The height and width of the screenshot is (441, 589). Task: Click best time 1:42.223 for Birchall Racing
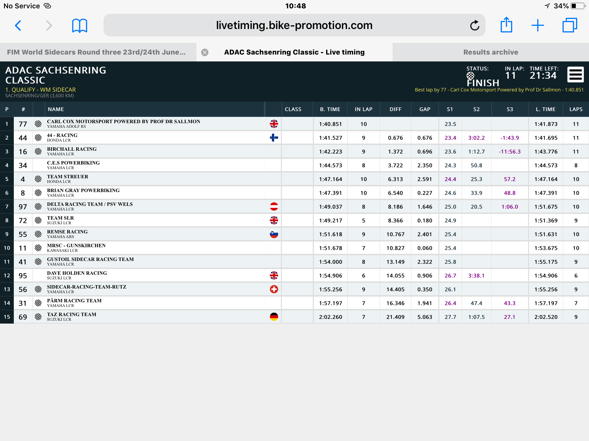(330, 152)
